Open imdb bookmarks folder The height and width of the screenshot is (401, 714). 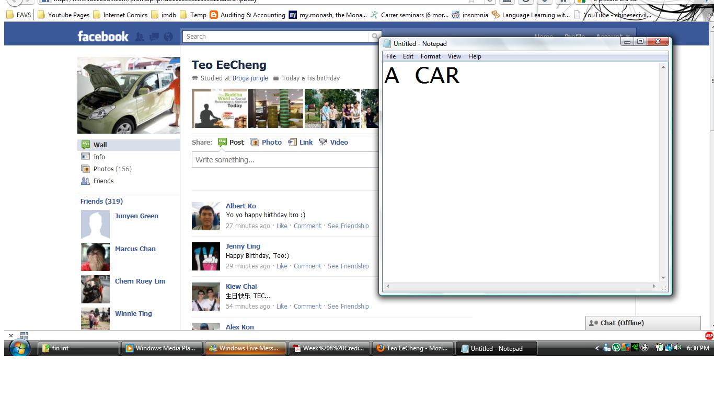click(164, 15)
